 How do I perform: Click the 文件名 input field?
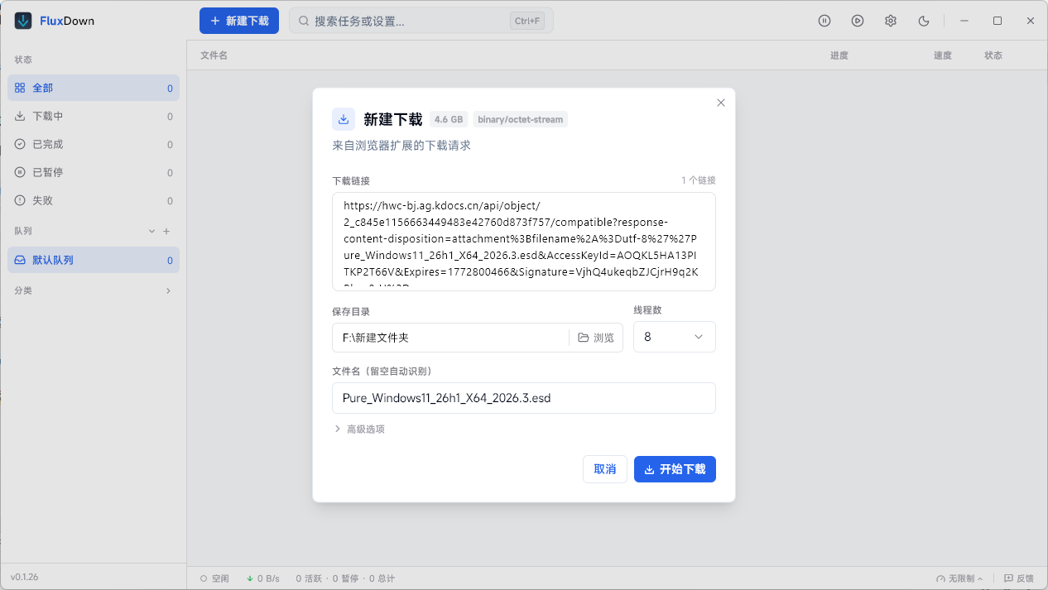pos(523,398)
